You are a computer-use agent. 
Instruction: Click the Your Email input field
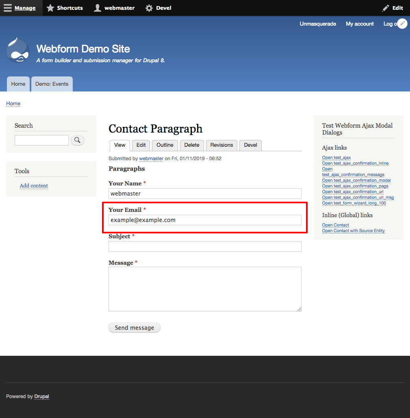(x=205, y=220)
